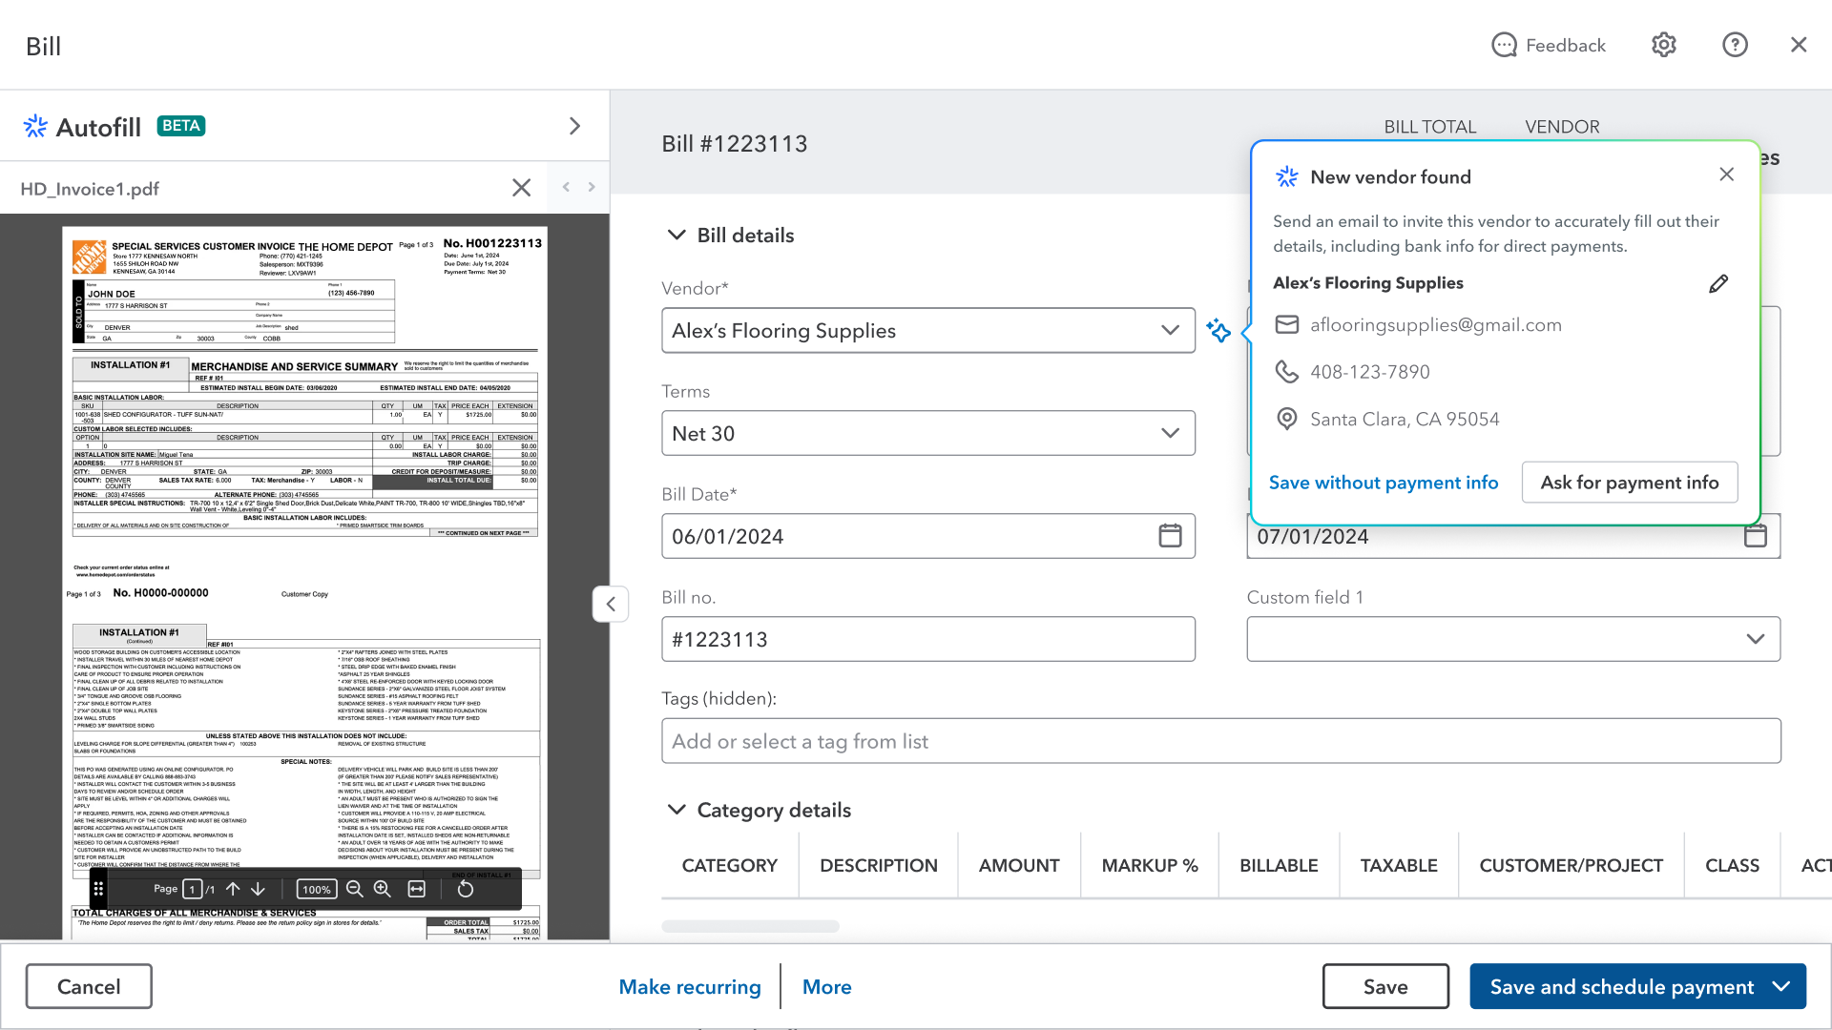The width and height of the screenshot is (1832, 1030).
Task: Click Make recurring link
Action: (690, 986)
